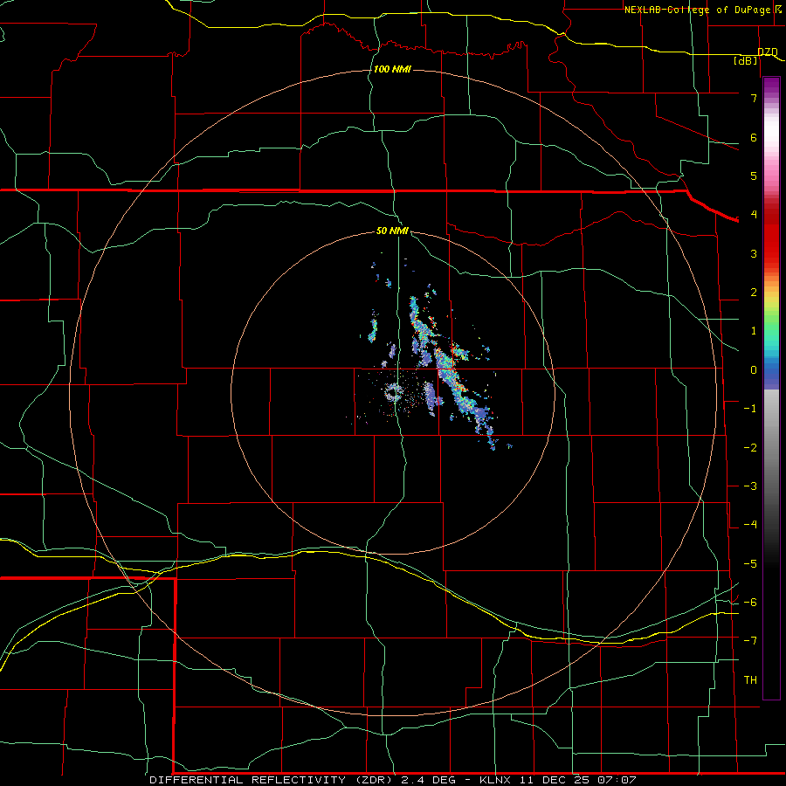Click the KLNX radar site identifier
Image resolution: width=786 pixels, height=786 pixels.
click(x=495, y=780)
